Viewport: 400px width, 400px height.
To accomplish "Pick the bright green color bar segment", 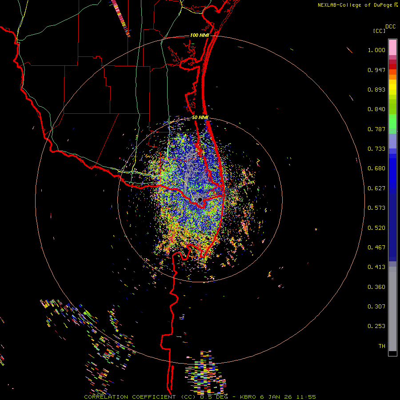I will tap(392, 121).
